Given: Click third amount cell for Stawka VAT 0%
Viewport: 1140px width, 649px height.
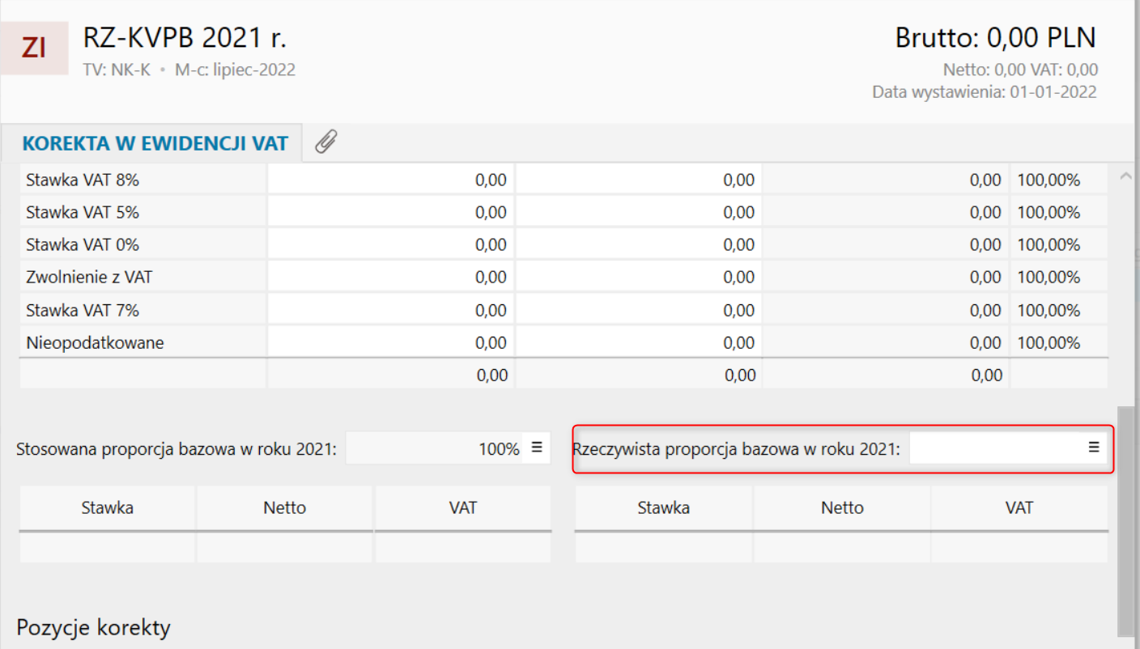Looking at the screenshot, I should 886,245.
